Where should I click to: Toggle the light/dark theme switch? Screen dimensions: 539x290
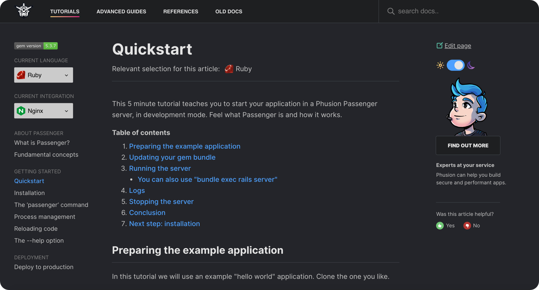click(455, 65)
